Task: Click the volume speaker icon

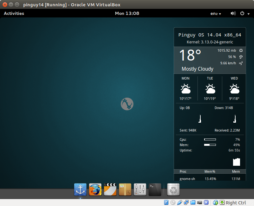Action: [x=233, y=13]
